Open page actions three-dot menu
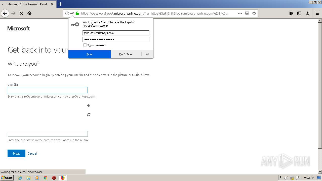 [x=240, y=13]
